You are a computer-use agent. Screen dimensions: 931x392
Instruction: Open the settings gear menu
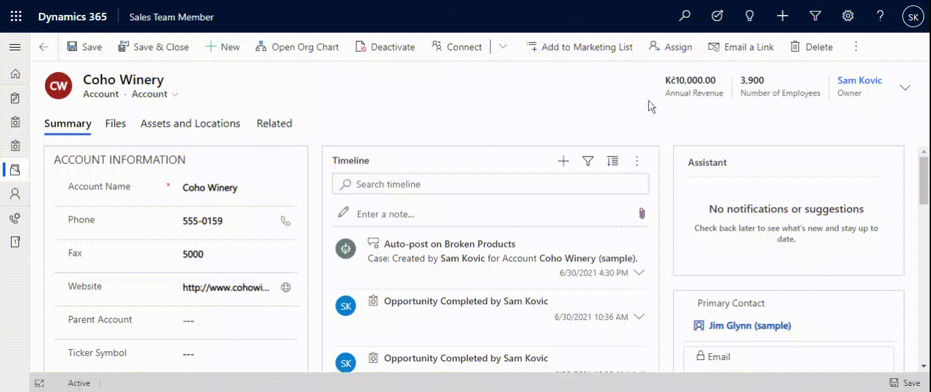click(x=848, y=16)
